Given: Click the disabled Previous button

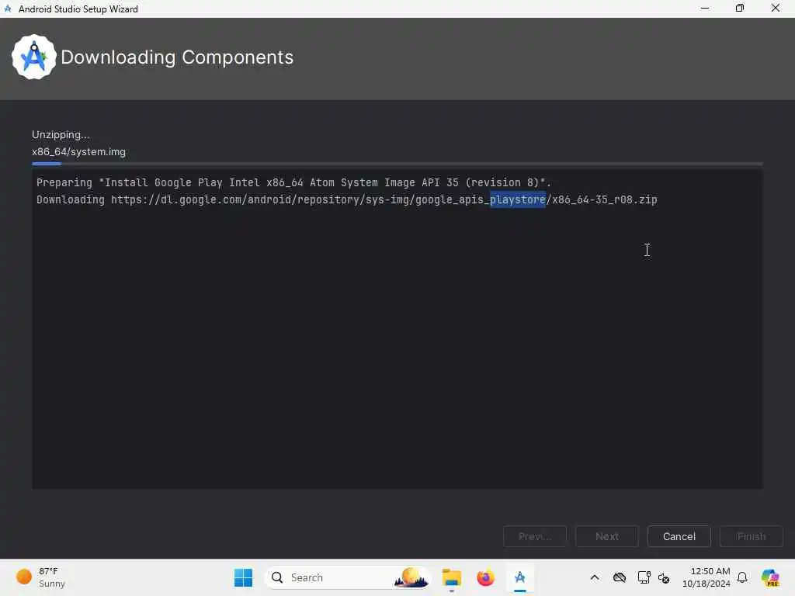Looking at the screenshot, I should pyautogui.click(x=535, y=536).
